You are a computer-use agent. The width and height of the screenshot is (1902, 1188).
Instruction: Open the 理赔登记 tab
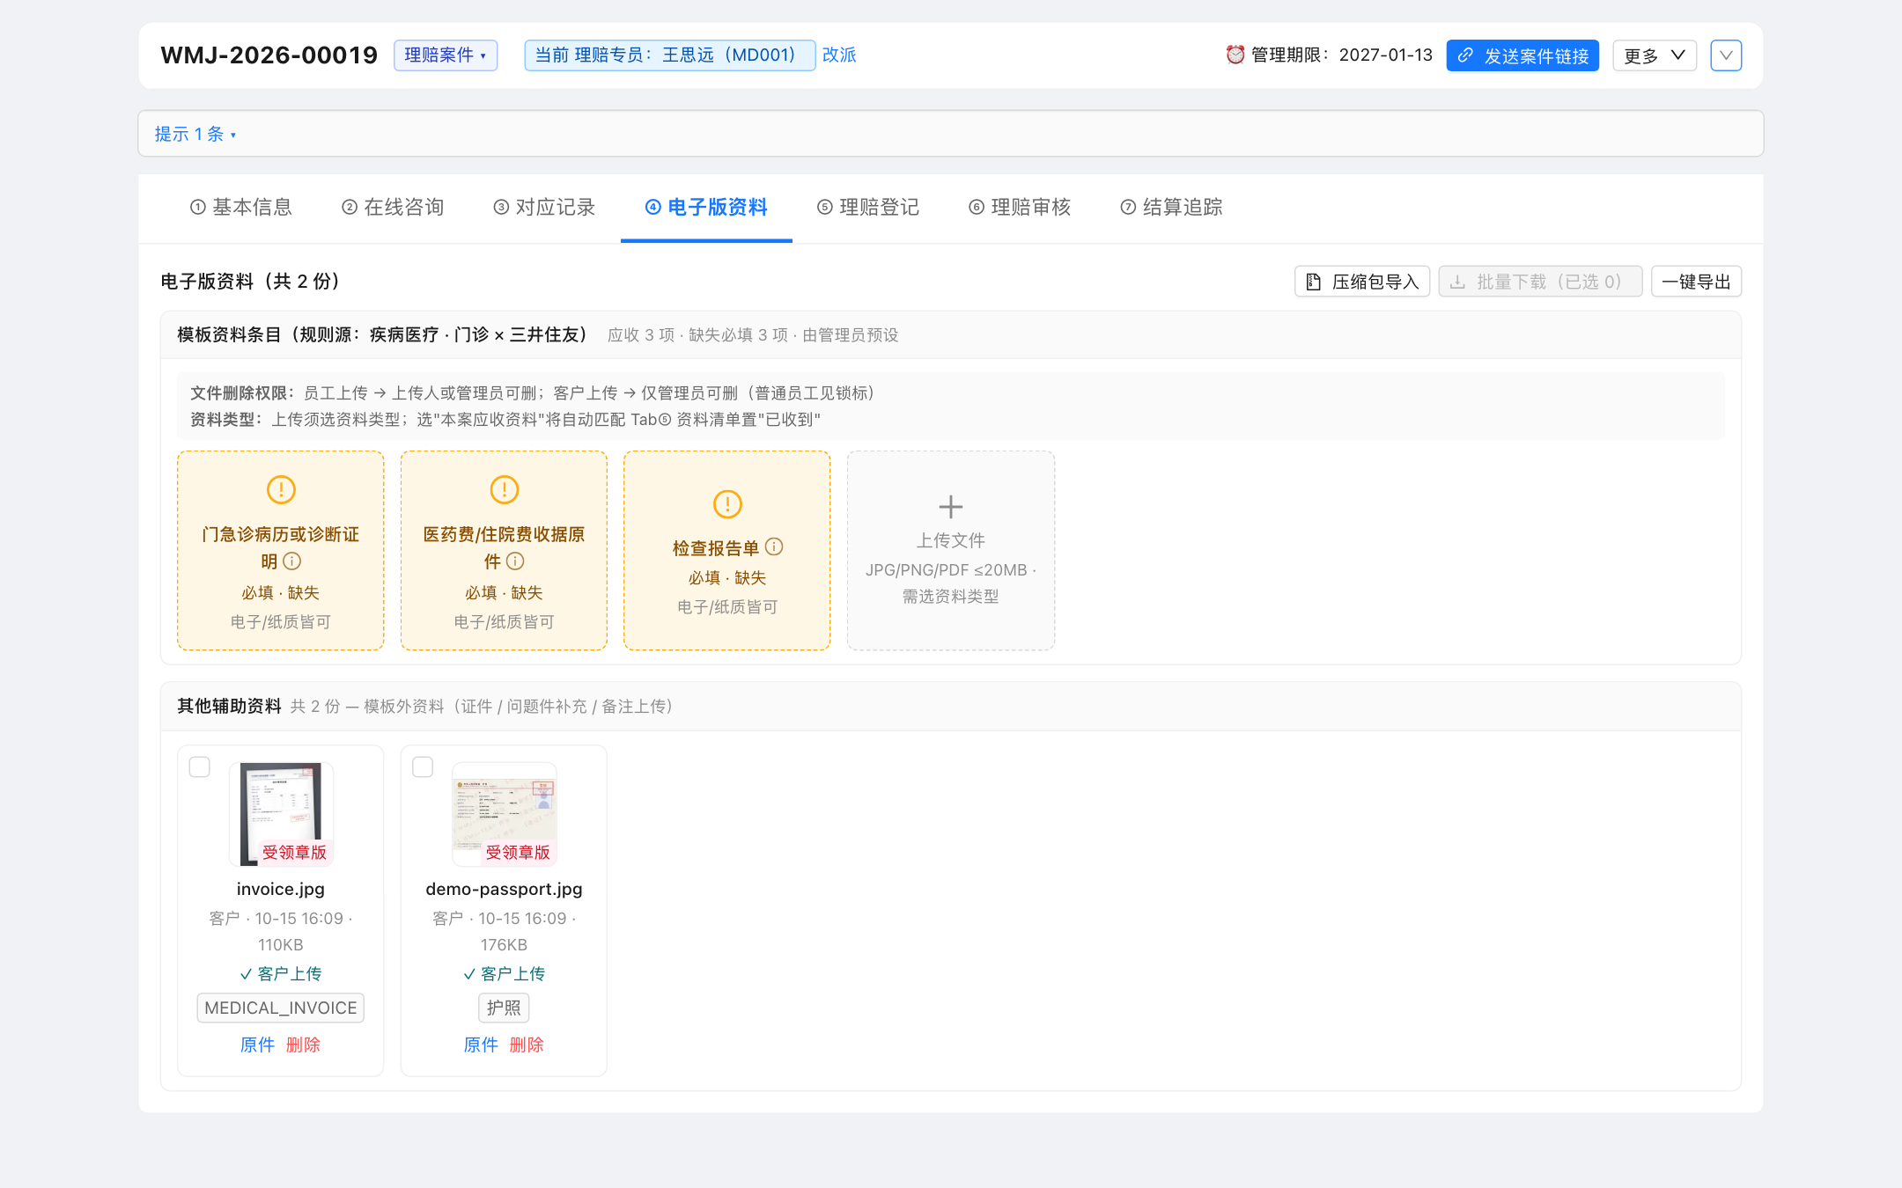868,208
